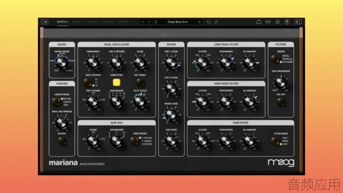Switch to the SYNTH 2 tab
Viewport: 343px width, 193px height.
(93, 22)
